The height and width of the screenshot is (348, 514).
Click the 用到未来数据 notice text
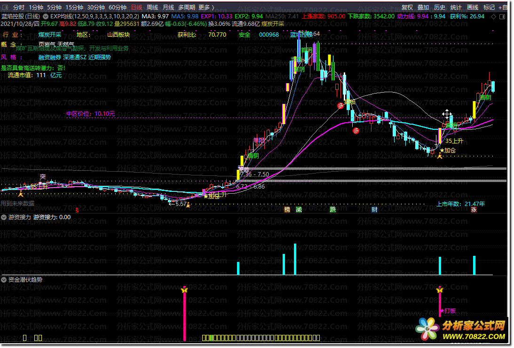point(17,204)
